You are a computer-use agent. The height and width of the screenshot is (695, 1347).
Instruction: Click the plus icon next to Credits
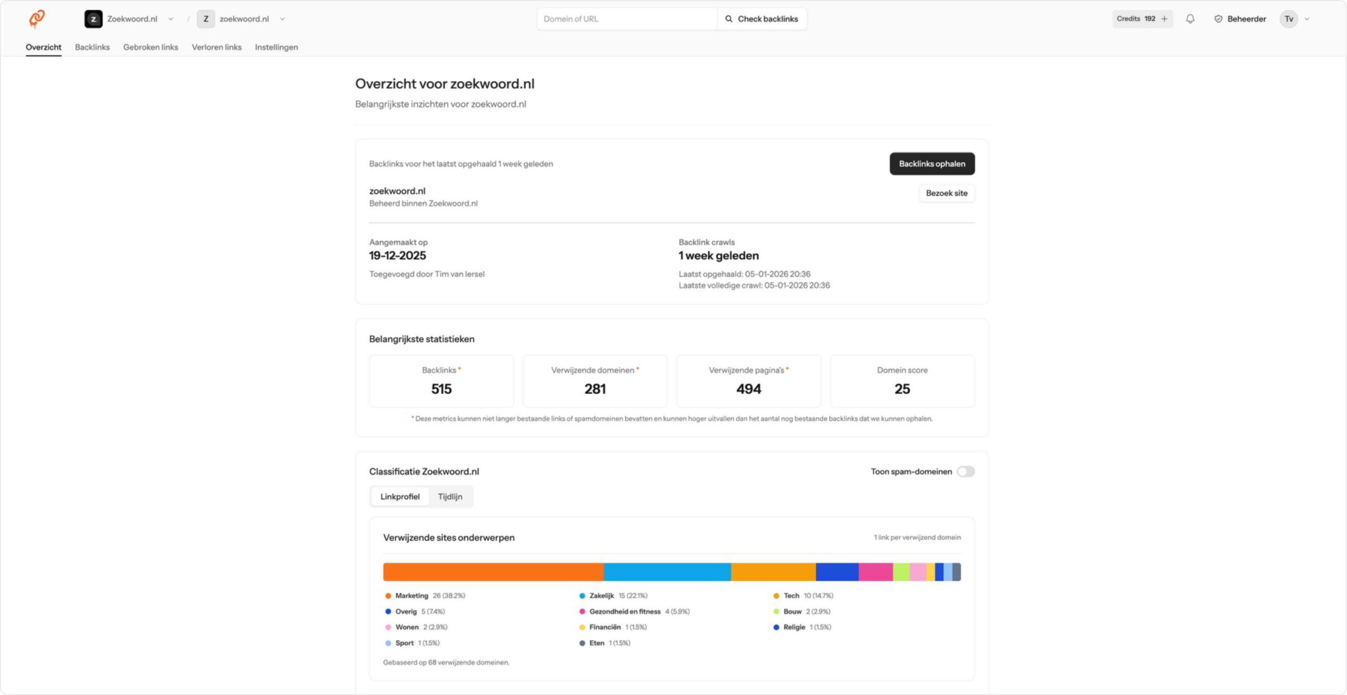[x=1164, y=18]
